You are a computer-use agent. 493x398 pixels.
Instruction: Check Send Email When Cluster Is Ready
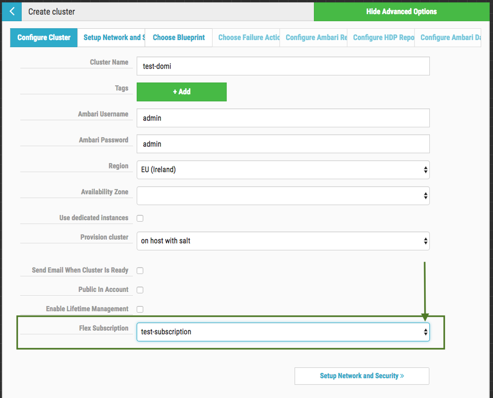140,271
